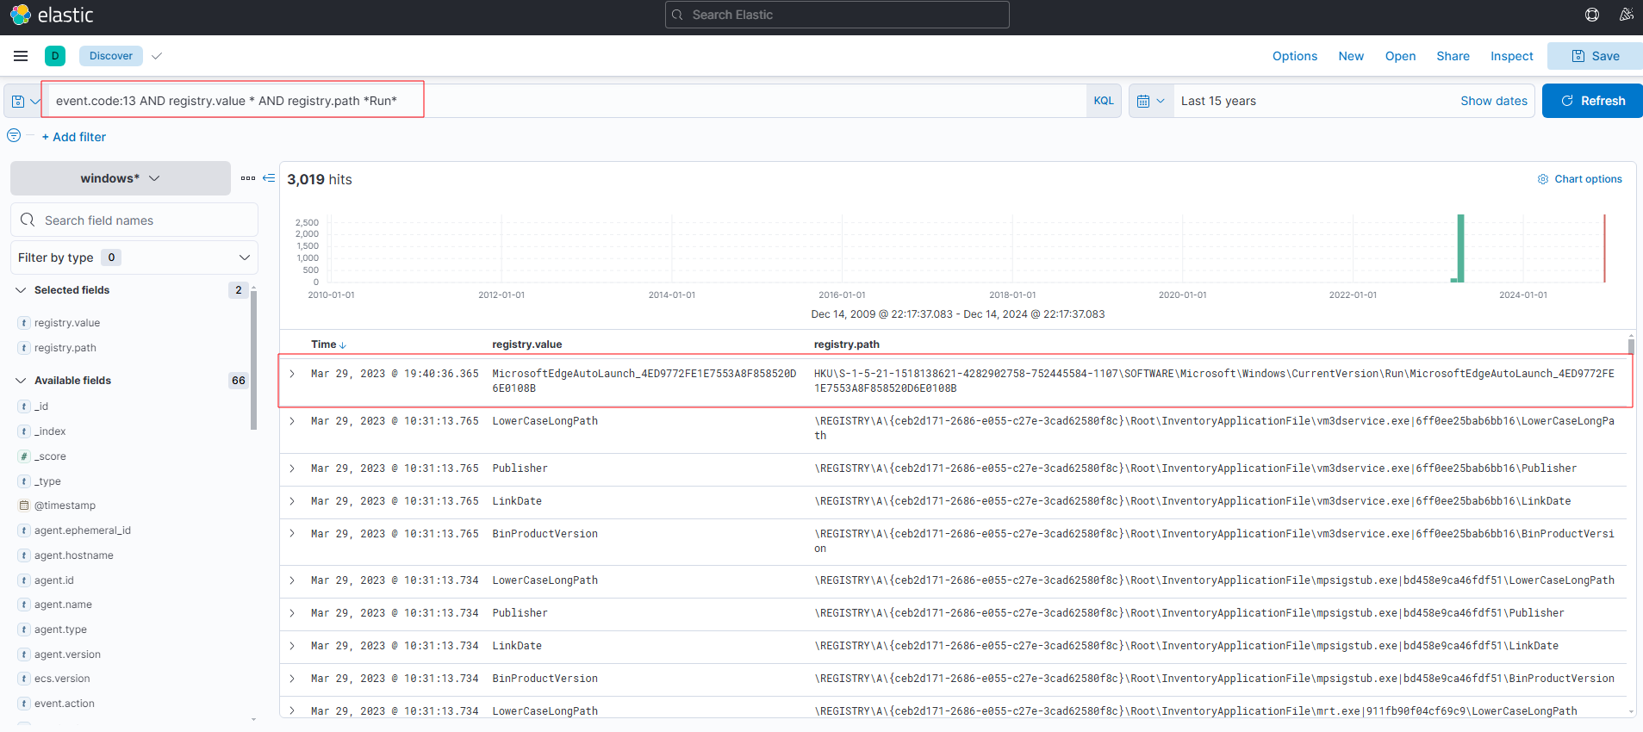Open the Discover breadcrumb dropdown chevron
This screenshot has height=732, width=1643.
(157, 56)
